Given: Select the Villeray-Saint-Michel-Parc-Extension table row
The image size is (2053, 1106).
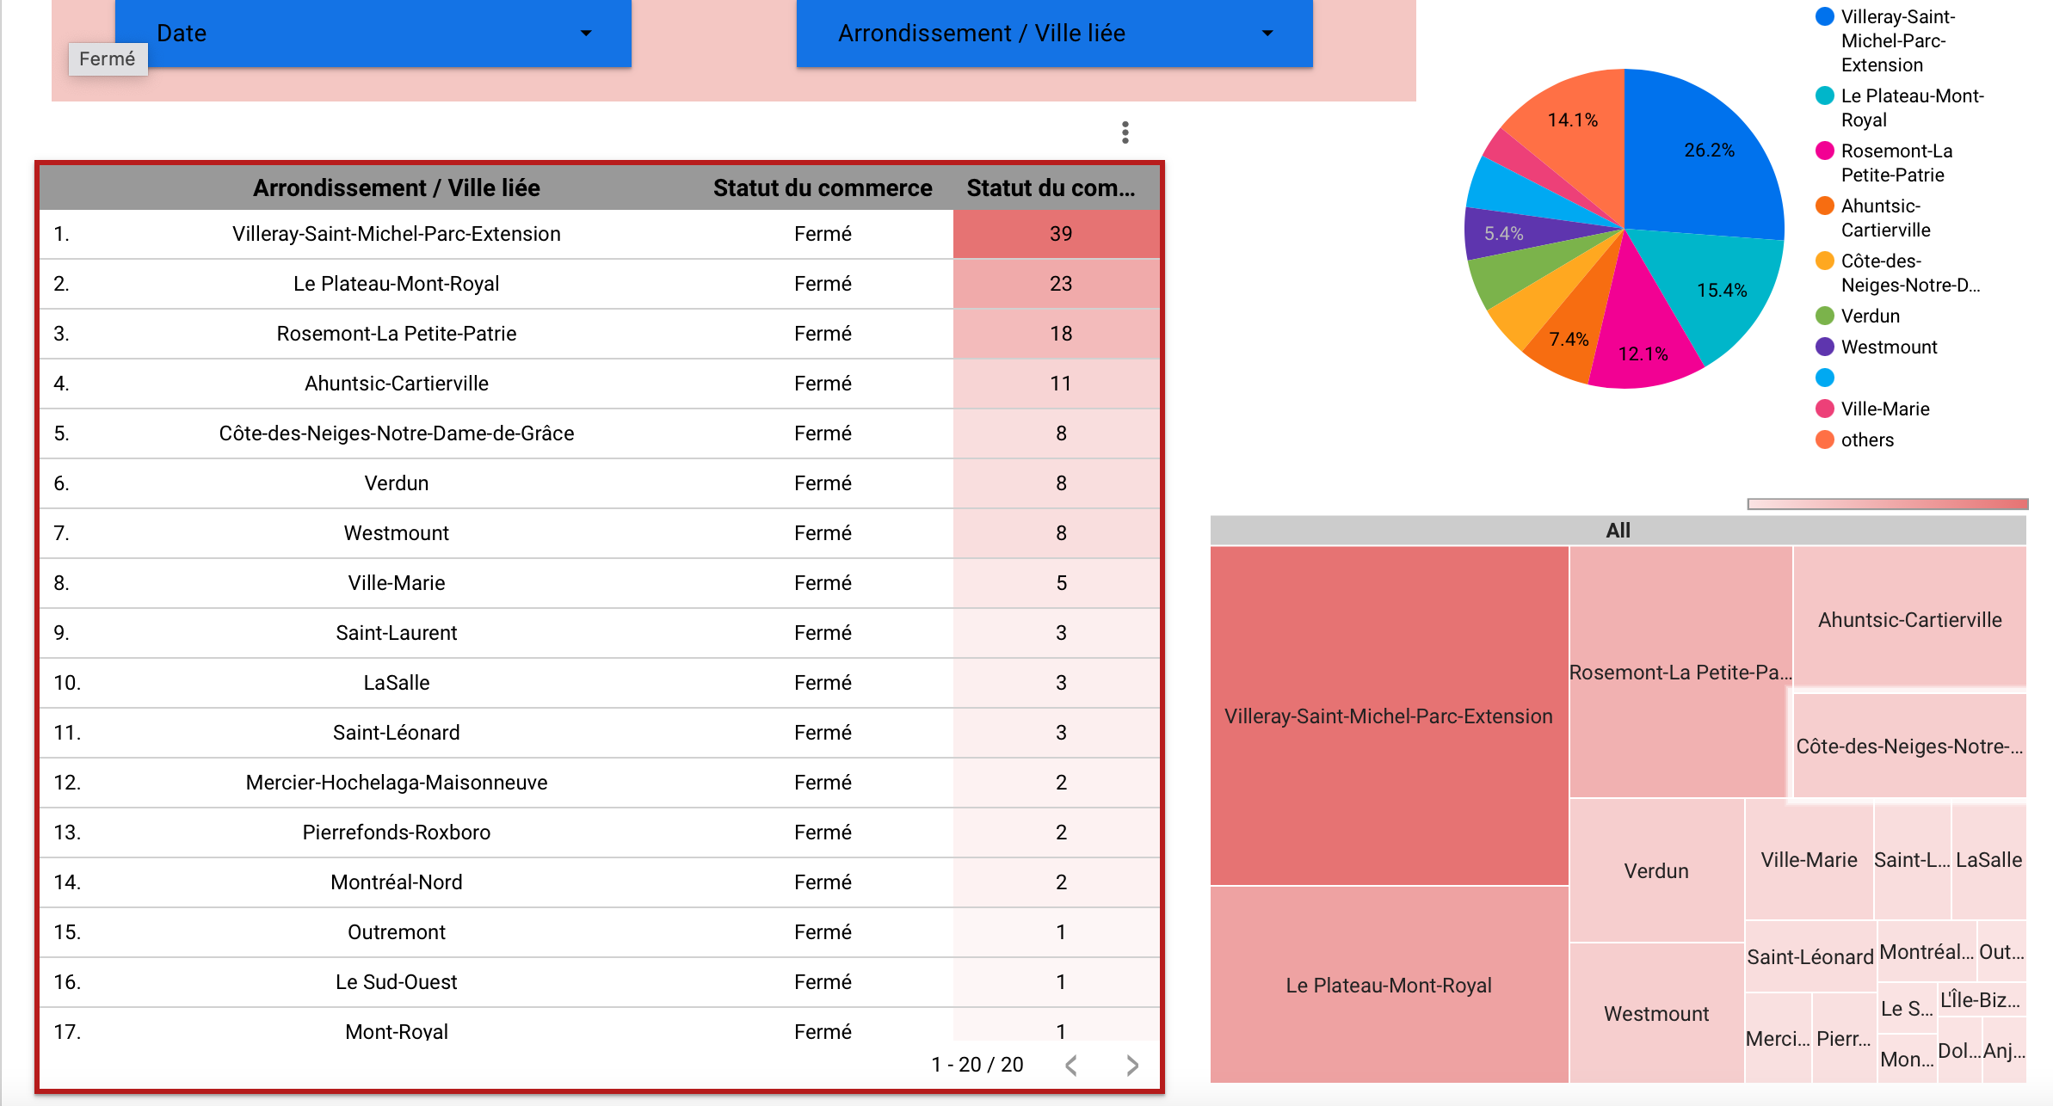Looking at the screenshot, I should pyautogui.click(x=396, y=234).
